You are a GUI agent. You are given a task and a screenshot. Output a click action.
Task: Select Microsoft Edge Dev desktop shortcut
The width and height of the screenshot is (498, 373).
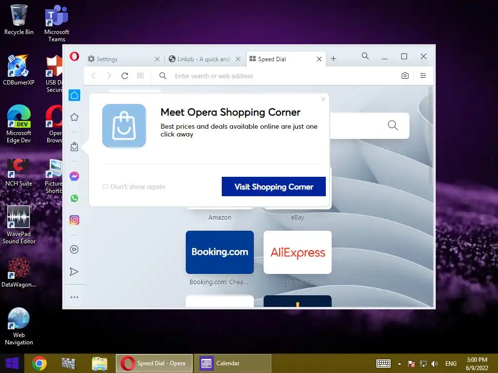(19, 124)
